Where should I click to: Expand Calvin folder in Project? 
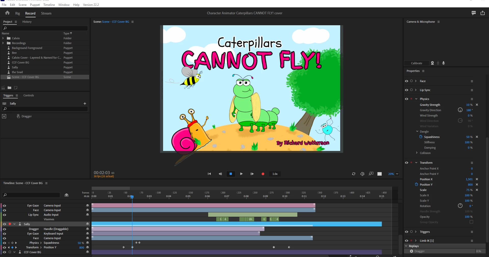[x=3, y=38]
